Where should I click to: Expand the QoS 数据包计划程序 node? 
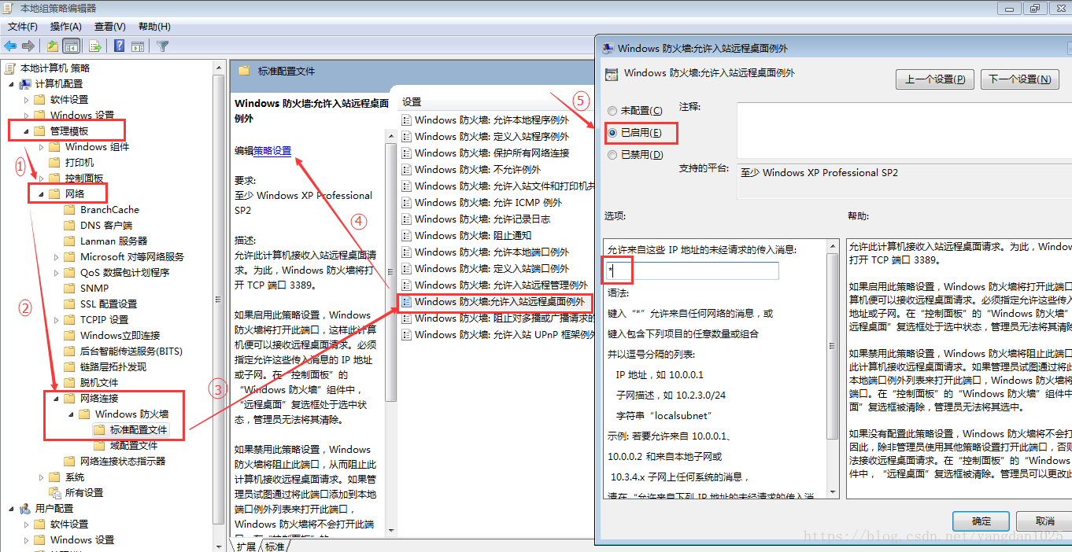56,273
